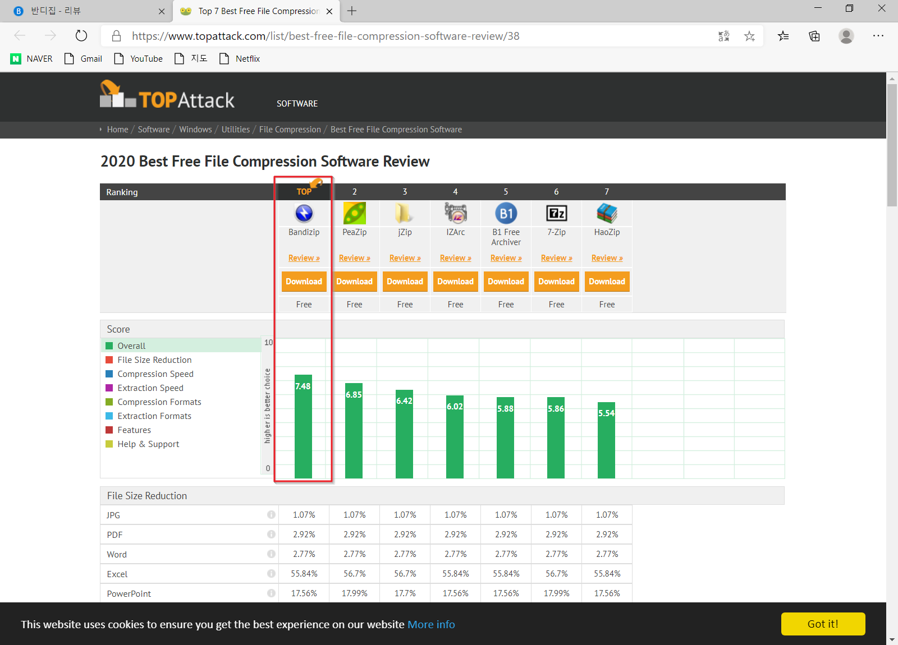The image size is (898, 645).
Task: Refresh the page with reload icon
Action: (x=81, y=36)
